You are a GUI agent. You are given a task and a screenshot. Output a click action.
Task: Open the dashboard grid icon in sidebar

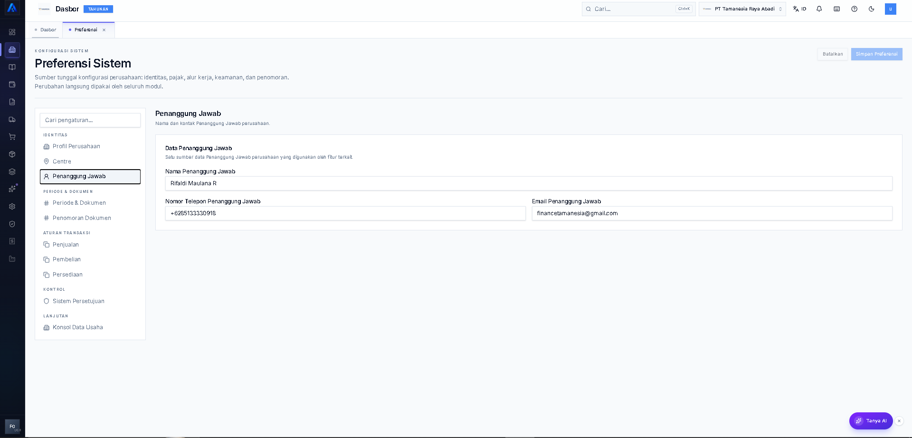click(x=12, y=32)
